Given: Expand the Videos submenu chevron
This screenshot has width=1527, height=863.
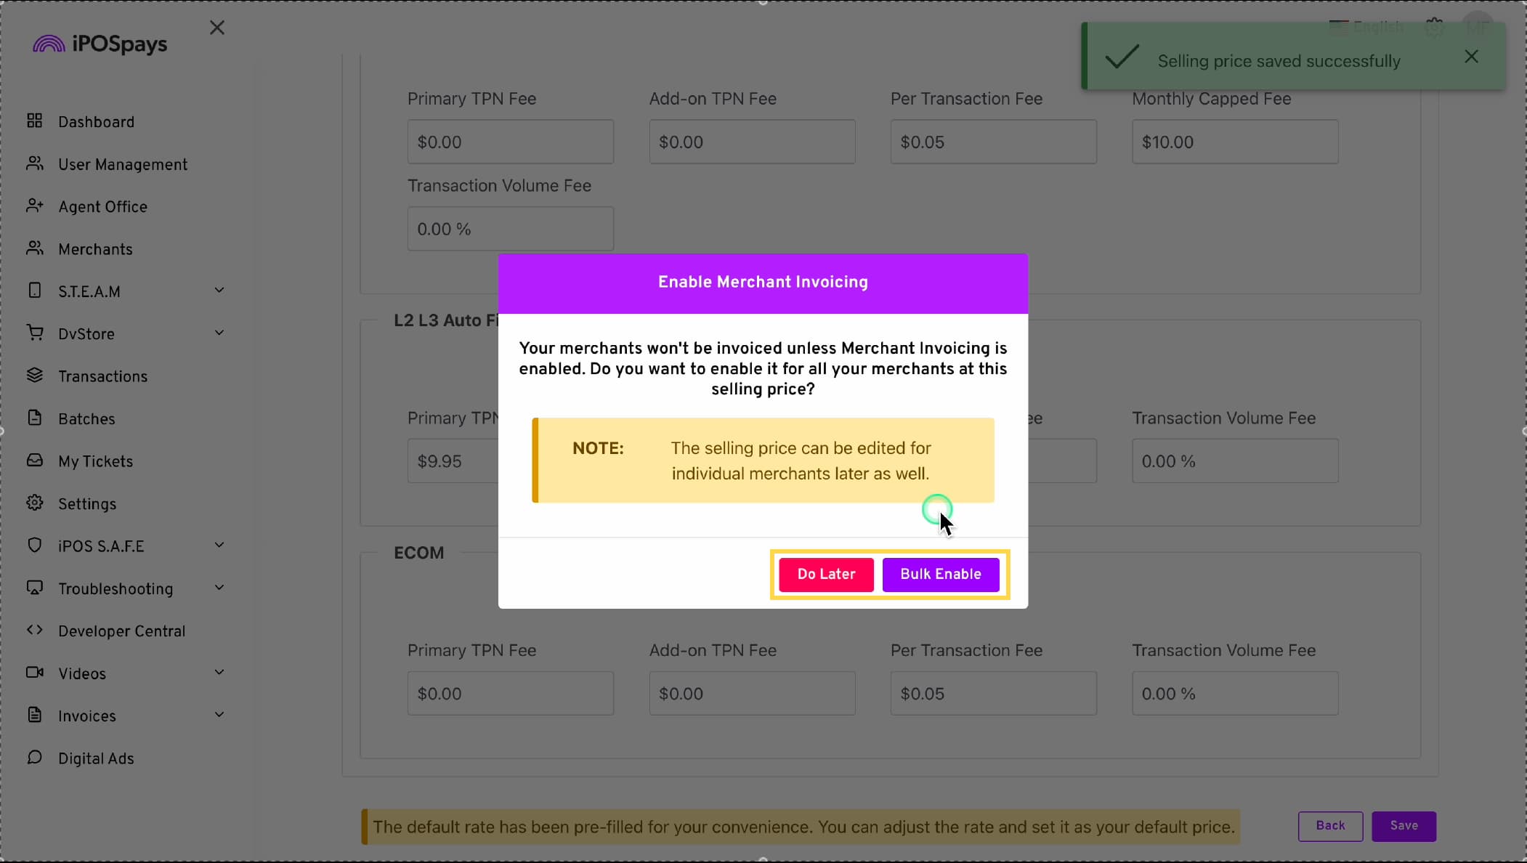Looking at the screenshot, I should [219, 673].
